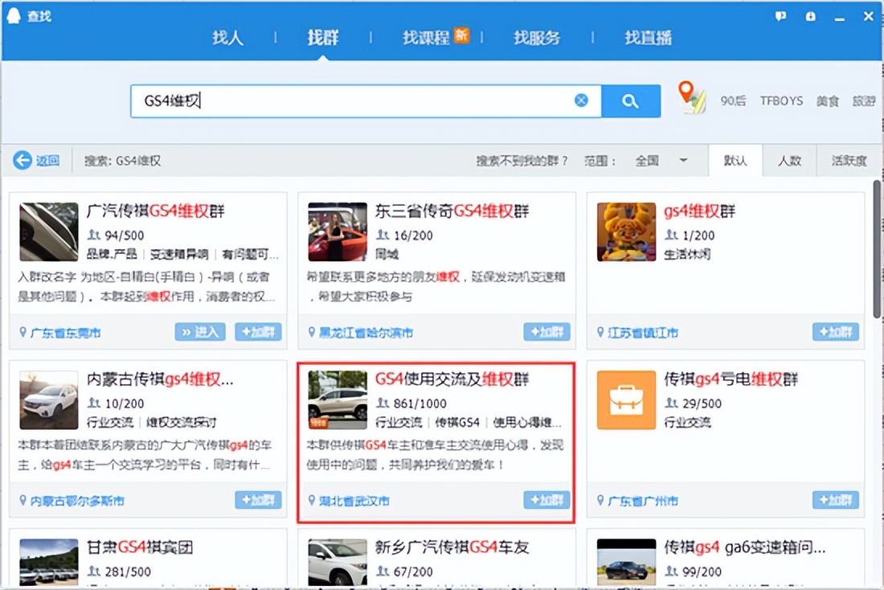The image size is (884, 590).
Task: Click the magnifier search button
Action: [x=631, y=101]
